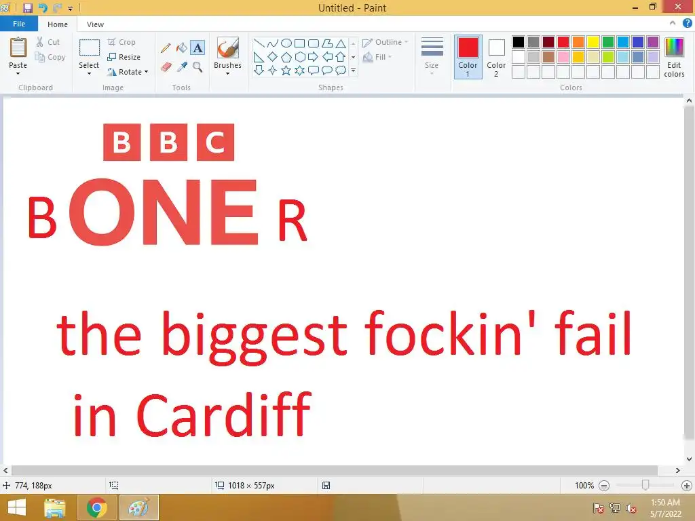This screenshot has height=521, width=695.
Task: Click the Copy button
Action: pos(50,57)
